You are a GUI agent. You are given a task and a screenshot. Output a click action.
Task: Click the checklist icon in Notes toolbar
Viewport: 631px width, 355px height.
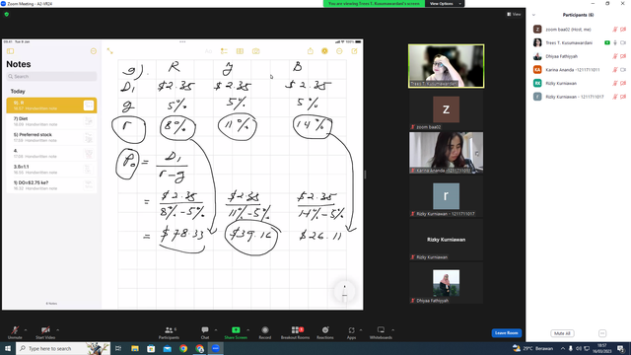(224, 51)
